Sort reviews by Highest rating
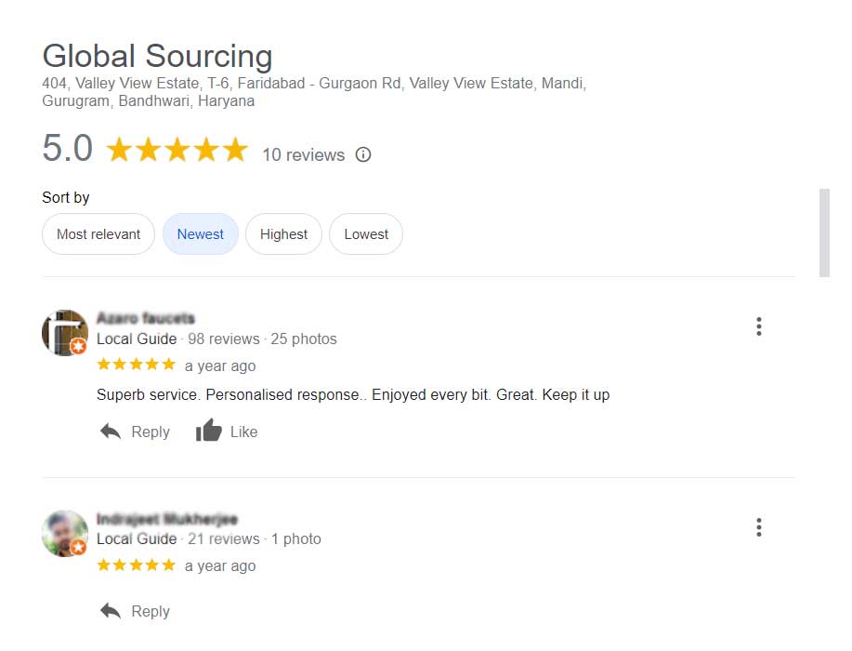 tap(283, 234)
